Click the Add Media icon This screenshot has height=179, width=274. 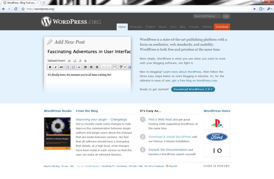coord(85,61)
